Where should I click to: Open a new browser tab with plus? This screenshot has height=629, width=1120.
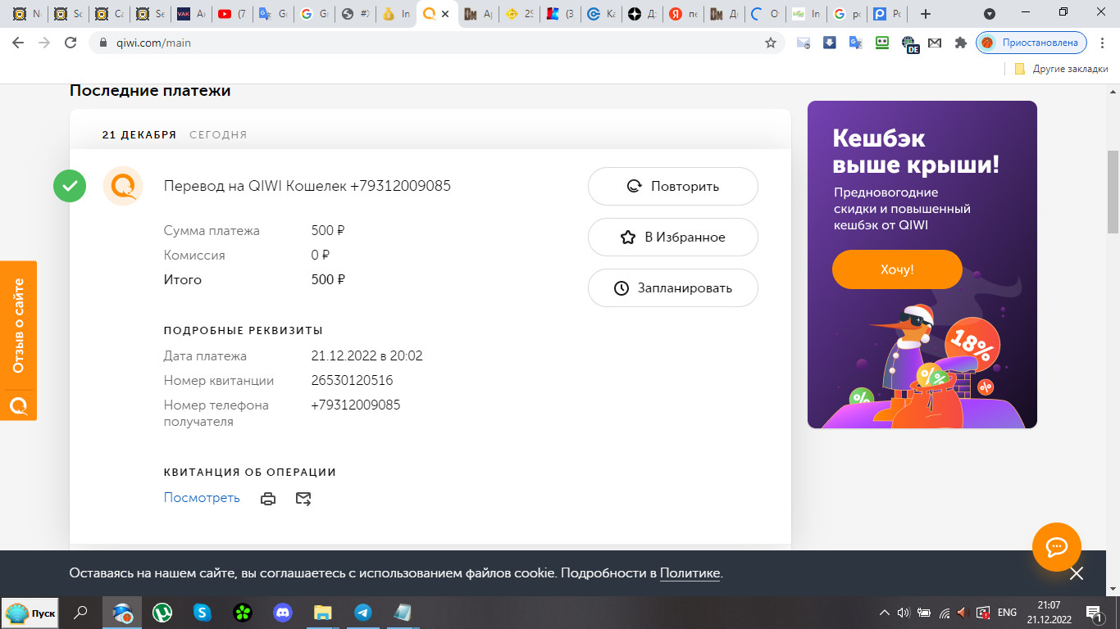(x=926, y=14)
